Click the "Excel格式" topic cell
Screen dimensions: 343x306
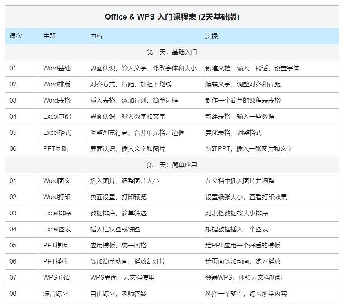click(x=63, y=133)
